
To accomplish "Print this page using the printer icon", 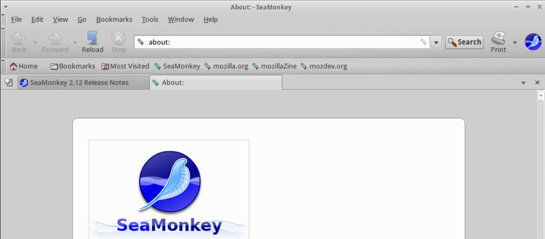I will click(x=498, y=38).
